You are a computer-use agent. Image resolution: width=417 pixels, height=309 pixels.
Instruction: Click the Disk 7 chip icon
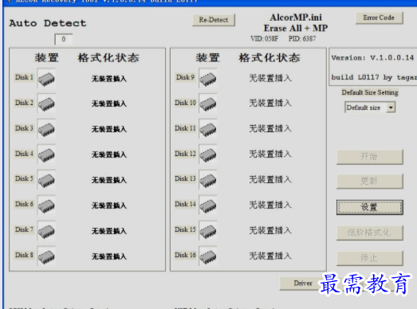46,231
